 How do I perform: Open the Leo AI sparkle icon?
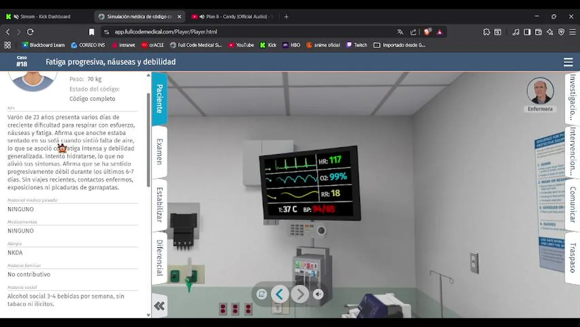(550, 32)
